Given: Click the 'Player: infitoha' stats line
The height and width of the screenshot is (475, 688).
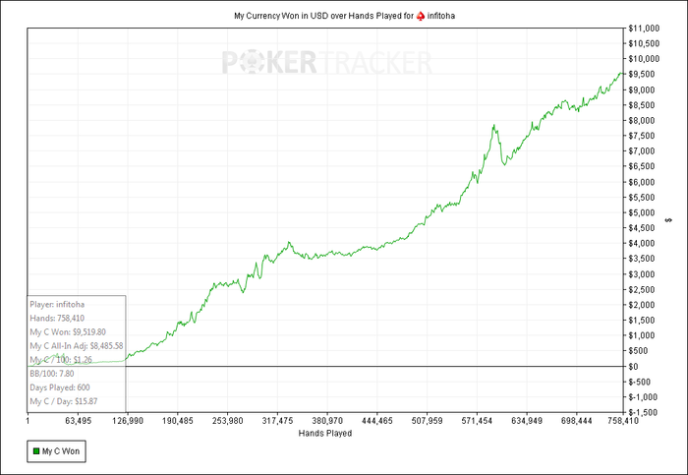Looking at the screenshot, I should click(x=57, y=304).
